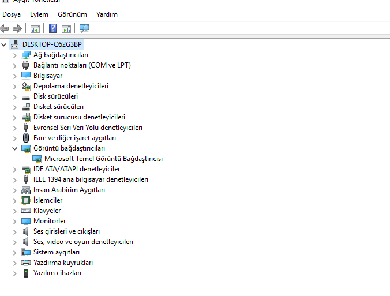Expand IDE ATA/ATAPI denetleyiciler category
390x296 pixels.
14,170
